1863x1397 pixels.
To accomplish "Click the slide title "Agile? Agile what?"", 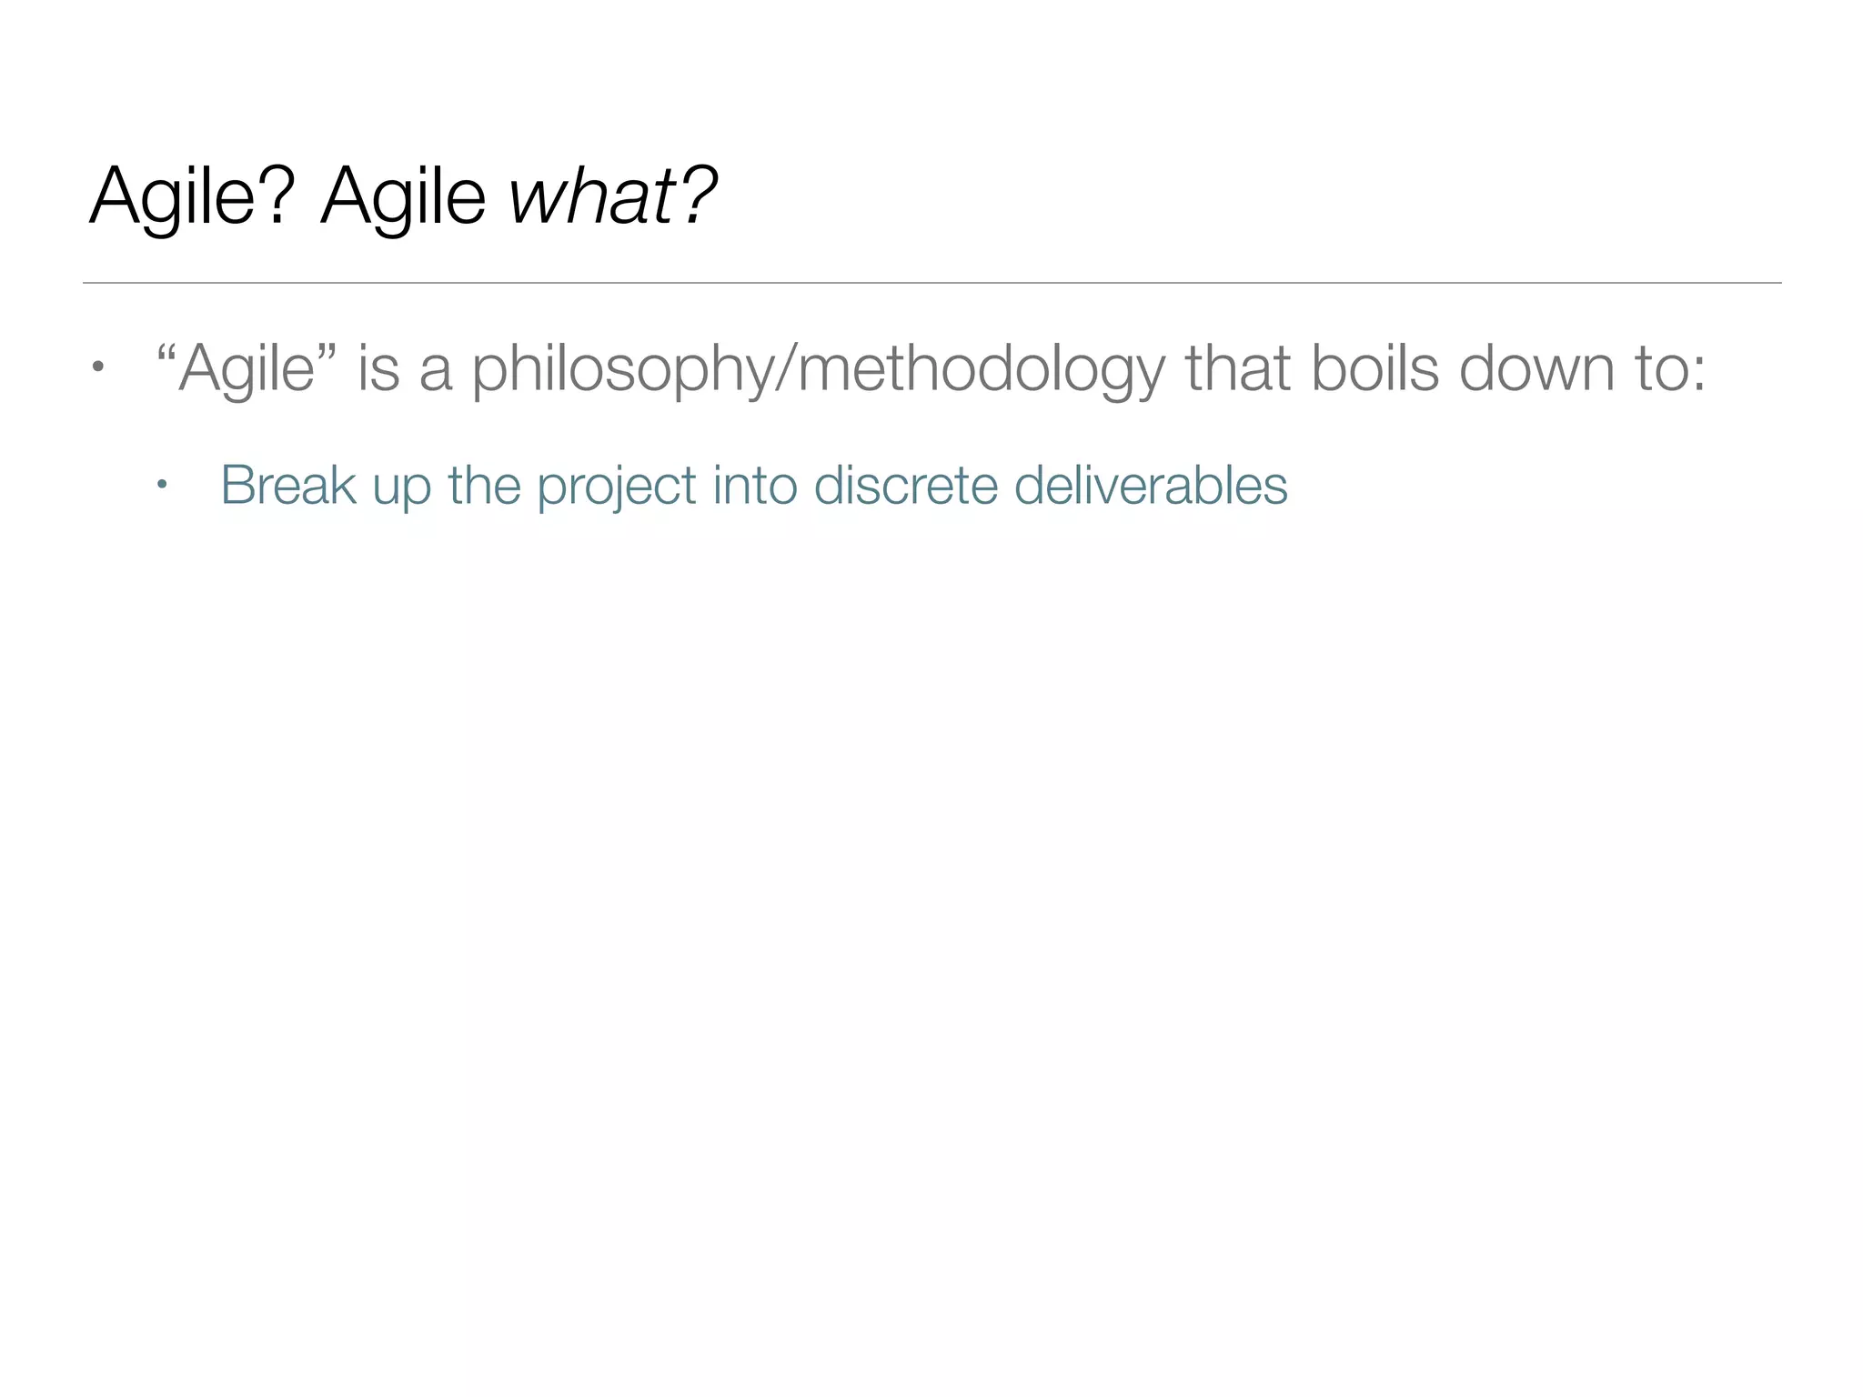I will 403,196.
